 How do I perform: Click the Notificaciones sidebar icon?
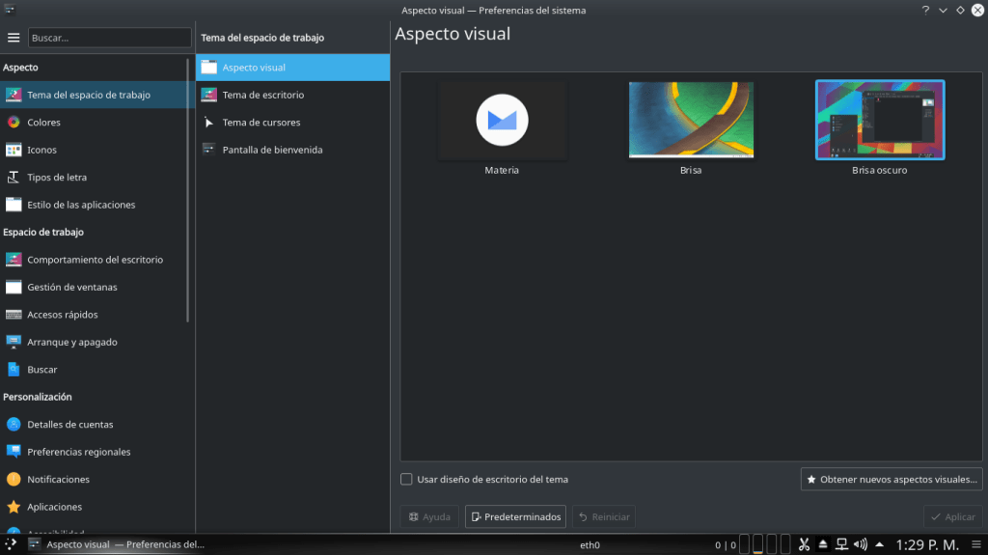(x=14, y=480)
